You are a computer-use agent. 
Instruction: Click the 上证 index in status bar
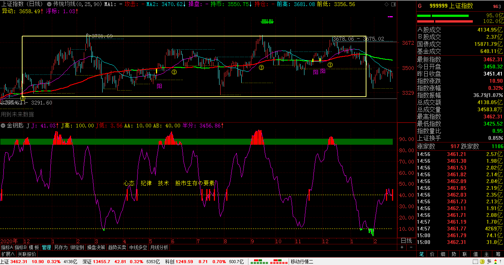[x=39, y=262]
